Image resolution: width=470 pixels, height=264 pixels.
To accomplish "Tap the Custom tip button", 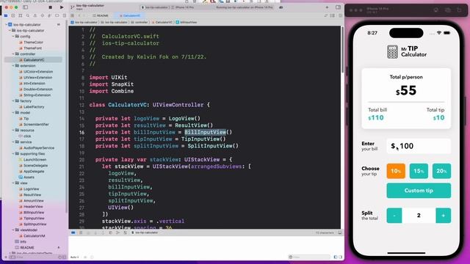I will click(x=419, y=191).
